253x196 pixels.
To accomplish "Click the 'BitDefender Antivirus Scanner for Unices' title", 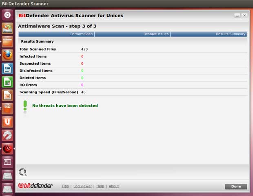I will pos(71,16).
